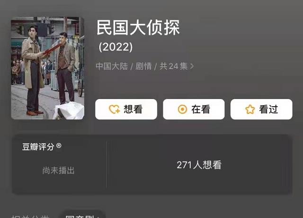
Task: Open the 国产剧 category tag
Action: (82, 215)
